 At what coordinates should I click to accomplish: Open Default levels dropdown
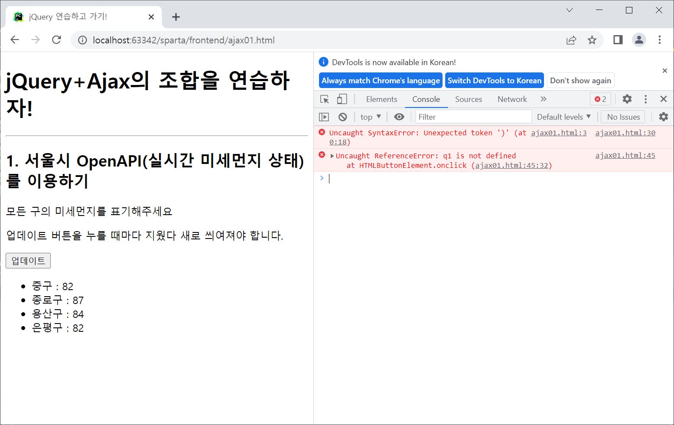pos(564,117)
